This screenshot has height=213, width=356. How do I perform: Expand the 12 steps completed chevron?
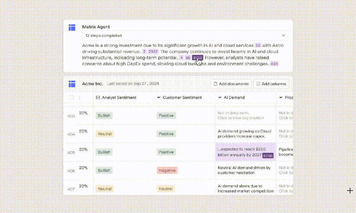click(x=283, y=36)
